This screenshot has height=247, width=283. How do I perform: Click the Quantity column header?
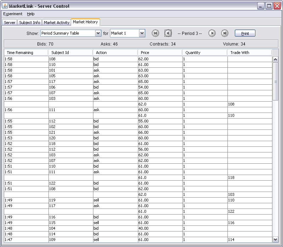click(205, 53)
